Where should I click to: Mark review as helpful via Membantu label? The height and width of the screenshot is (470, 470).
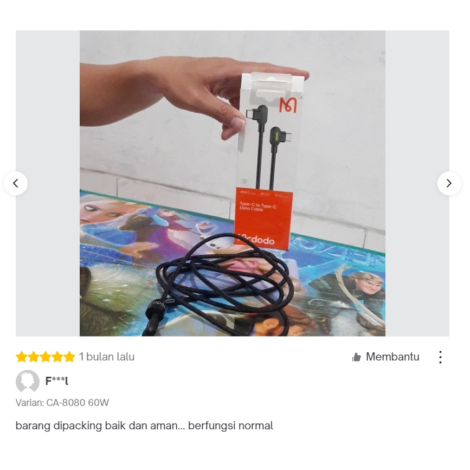(x=392, y=357)
